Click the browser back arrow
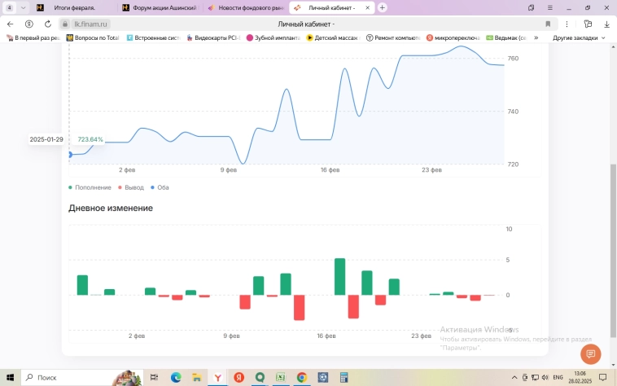617x386 pixels. point(11,24)
